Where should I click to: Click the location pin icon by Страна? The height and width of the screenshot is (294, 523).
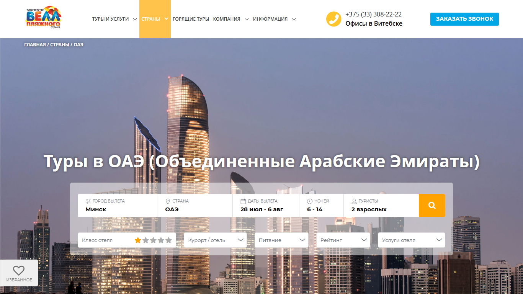(x=168, y=201)
